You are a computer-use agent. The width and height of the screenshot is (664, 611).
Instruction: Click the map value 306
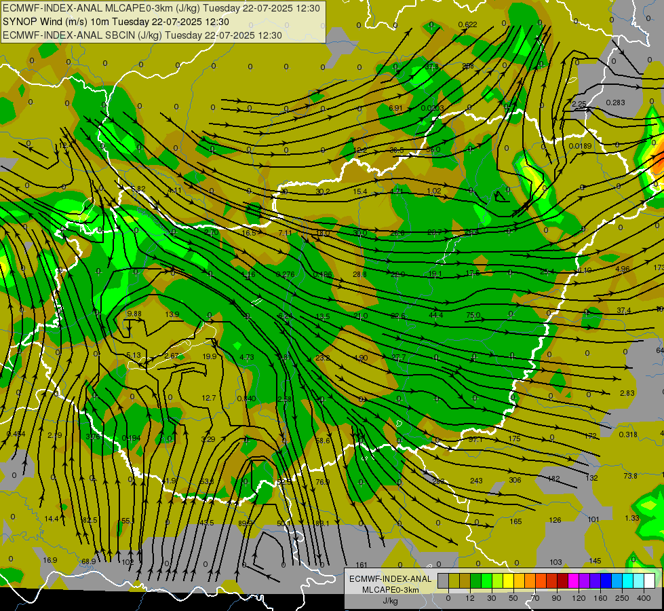(x=515, y=481)
